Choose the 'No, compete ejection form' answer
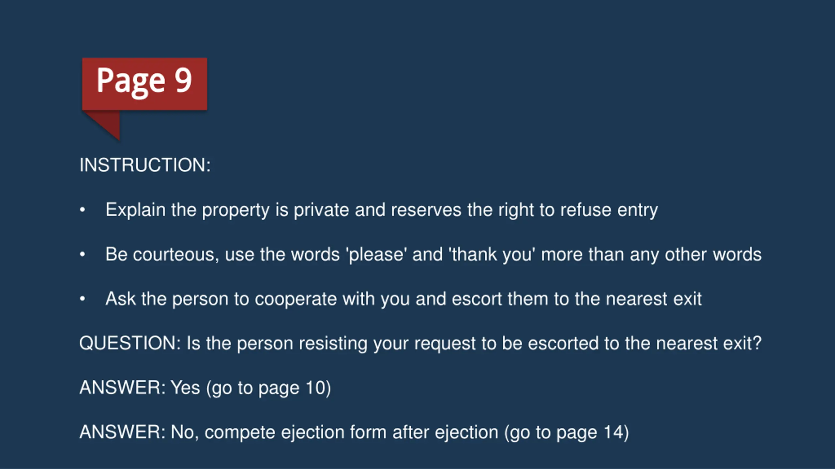 click(354, 433)
